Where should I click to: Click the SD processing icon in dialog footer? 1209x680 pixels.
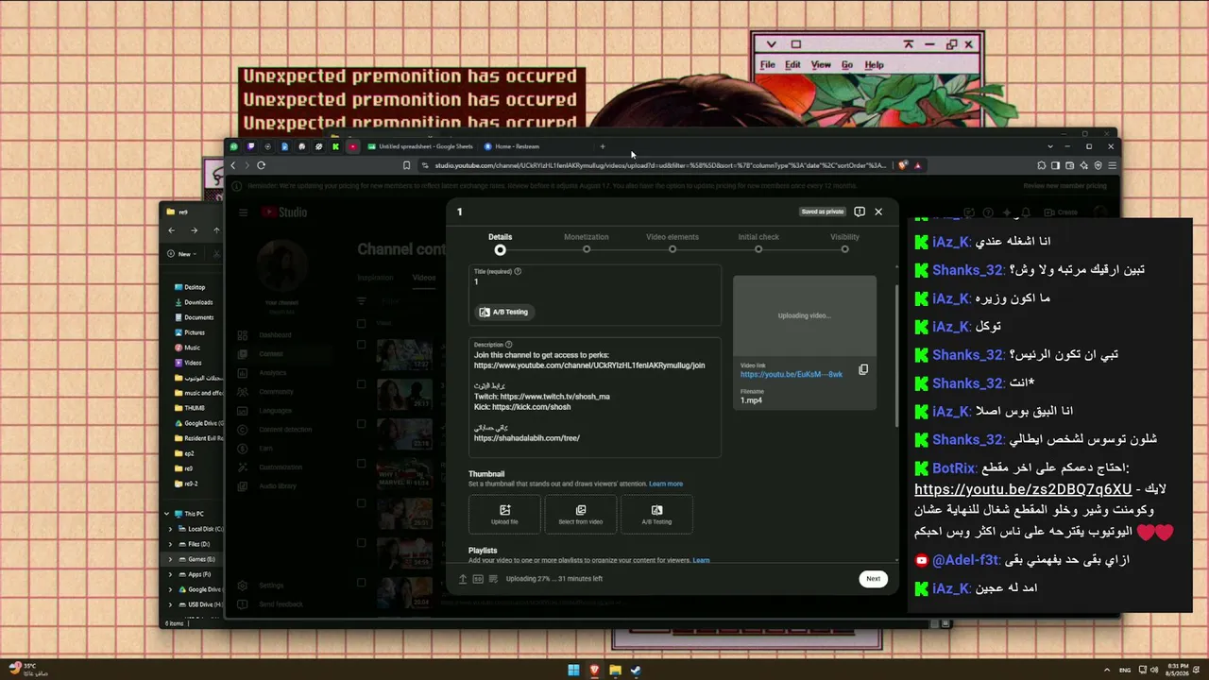tap(478, 579)
